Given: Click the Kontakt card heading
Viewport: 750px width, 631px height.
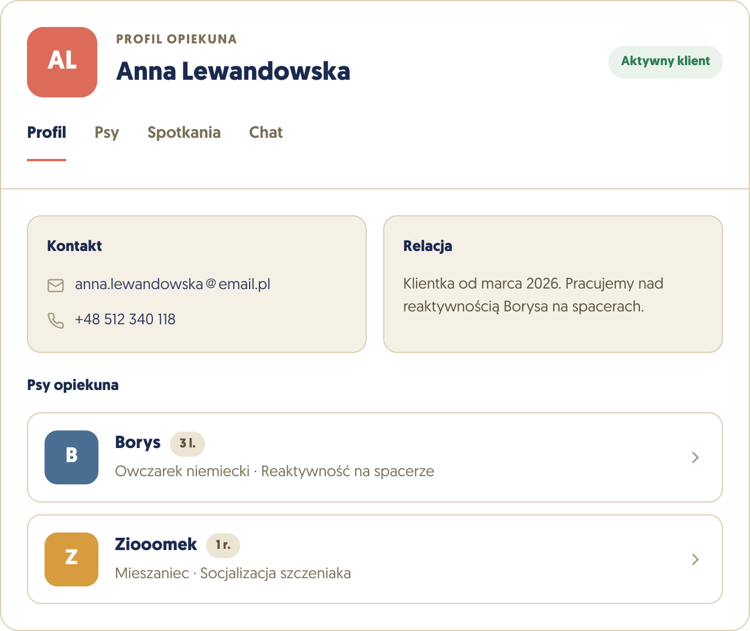Looking at the screenshot, I should 74,246.
